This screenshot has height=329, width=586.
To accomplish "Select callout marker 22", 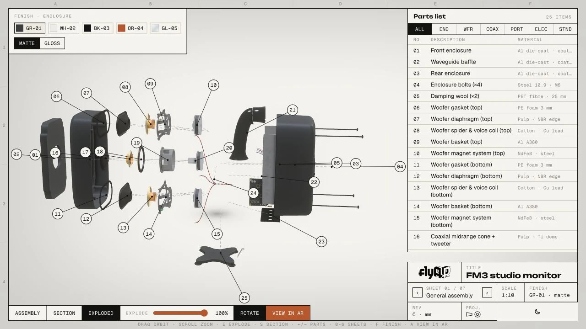I will [314, 182].
